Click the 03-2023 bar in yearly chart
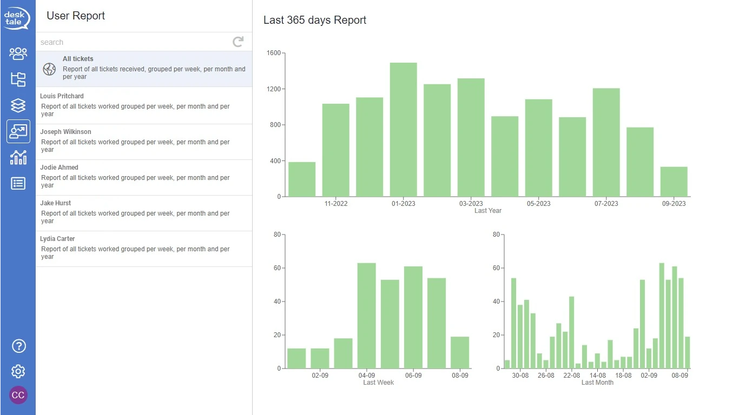Screen dimensions: 739x415 pyautogui.click(x=471, y=137)
